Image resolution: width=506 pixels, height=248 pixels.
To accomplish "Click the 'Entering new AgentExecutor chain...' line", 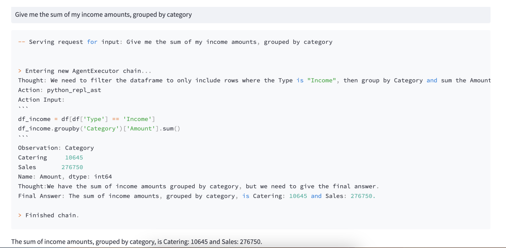I will point(85,71).
